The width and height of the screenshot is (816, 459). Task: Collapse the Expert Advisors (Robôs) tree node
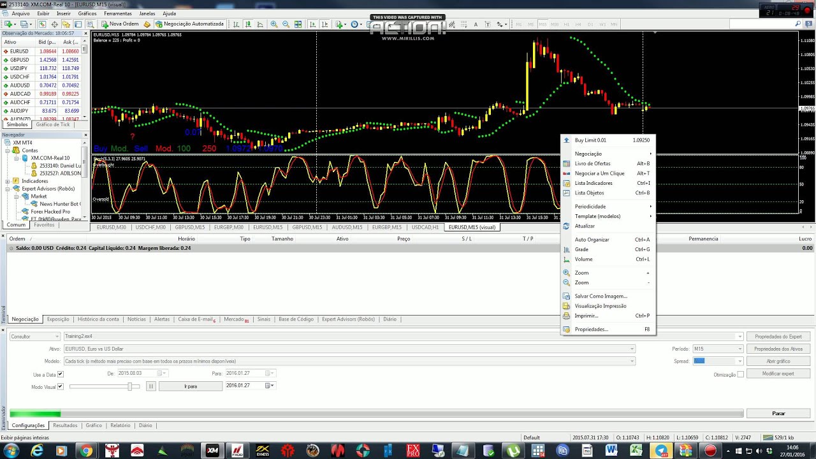(x=8, y=189)
